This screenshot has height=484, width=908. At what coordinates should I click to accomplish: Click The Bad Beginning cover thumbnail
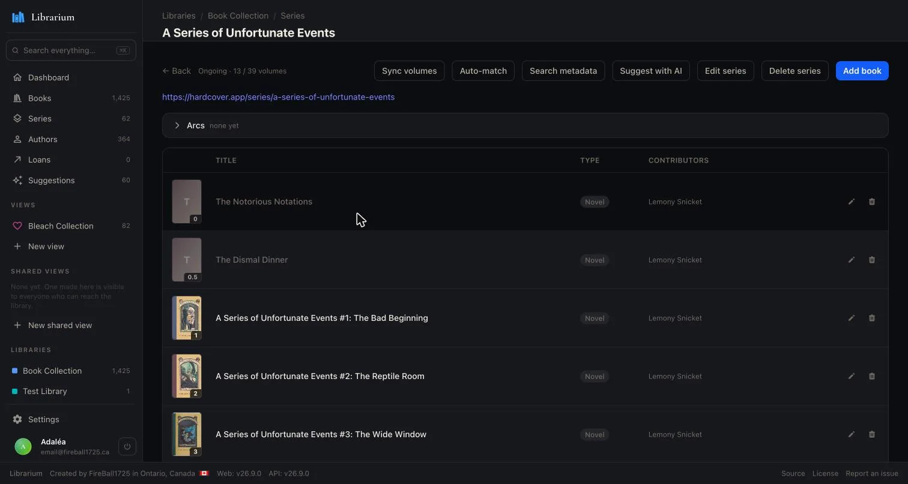click(187, 318)
